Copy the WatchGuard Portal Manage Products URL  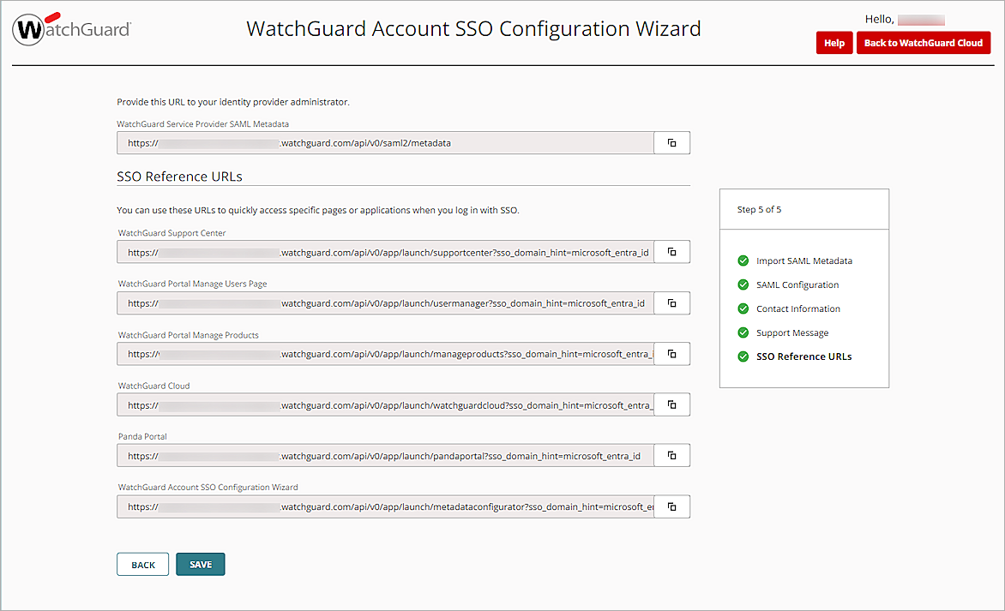click(671, 353)
